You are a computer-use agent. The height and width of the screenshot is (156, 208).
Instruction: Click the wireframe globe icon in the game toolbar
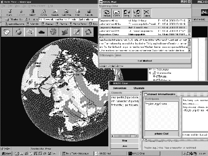[53, 32]
